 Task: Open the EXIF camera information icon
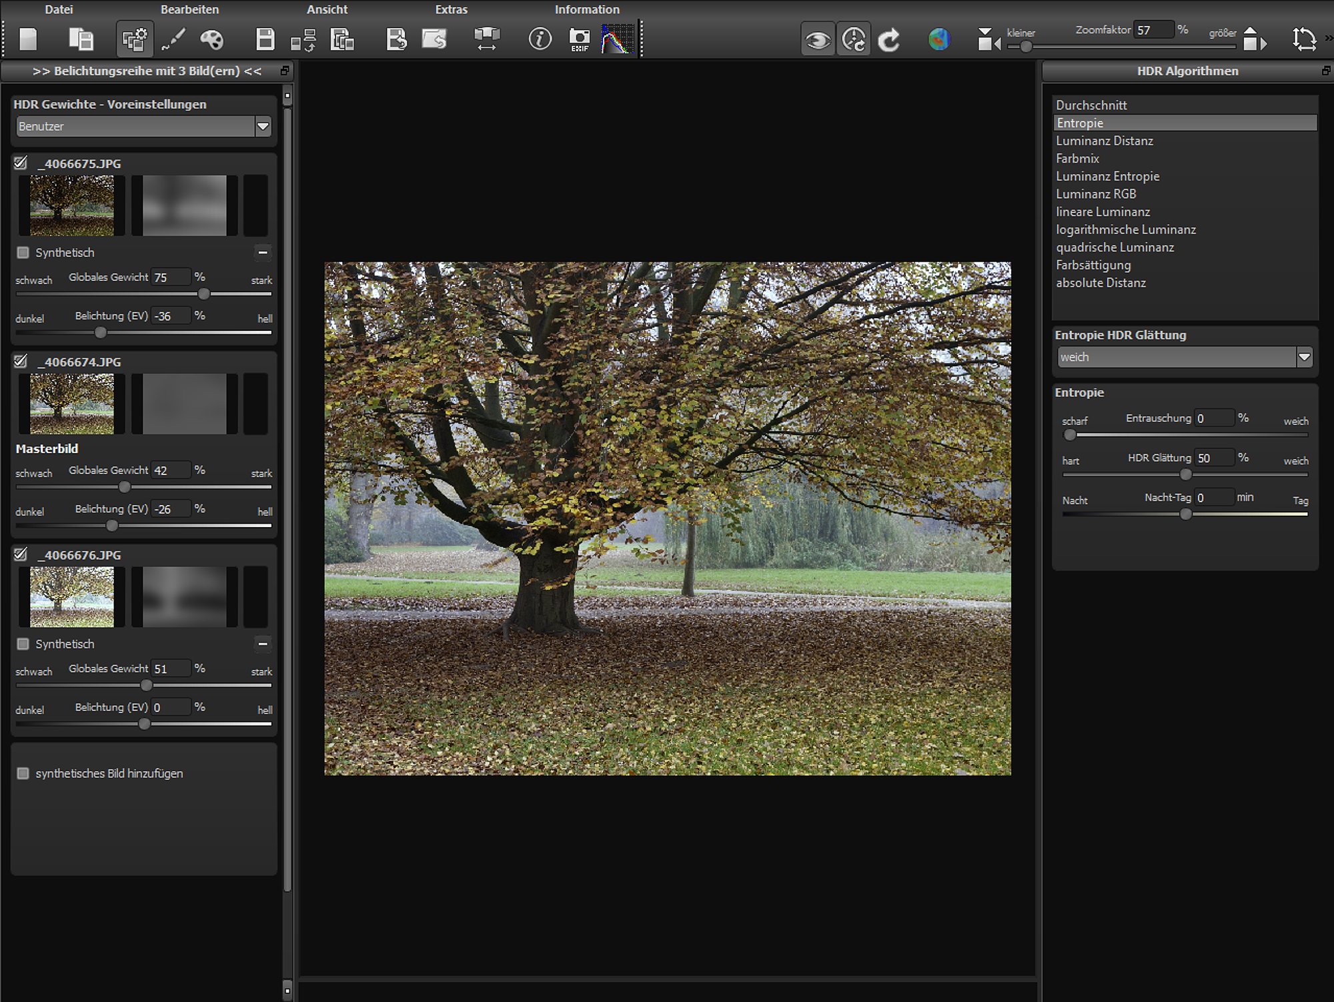coord(579,39)
